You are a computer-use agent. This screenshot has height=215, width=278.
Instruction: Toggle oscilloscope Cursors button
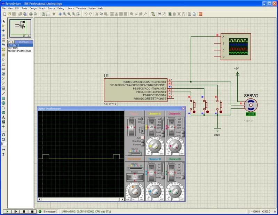click(x=143, y=144)
